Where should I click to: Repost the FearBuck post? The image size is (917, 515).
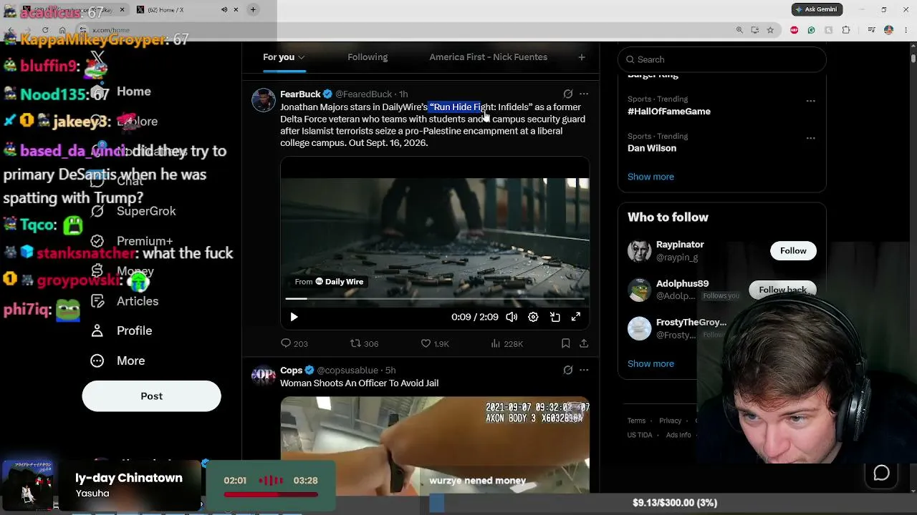pos(364,344)
